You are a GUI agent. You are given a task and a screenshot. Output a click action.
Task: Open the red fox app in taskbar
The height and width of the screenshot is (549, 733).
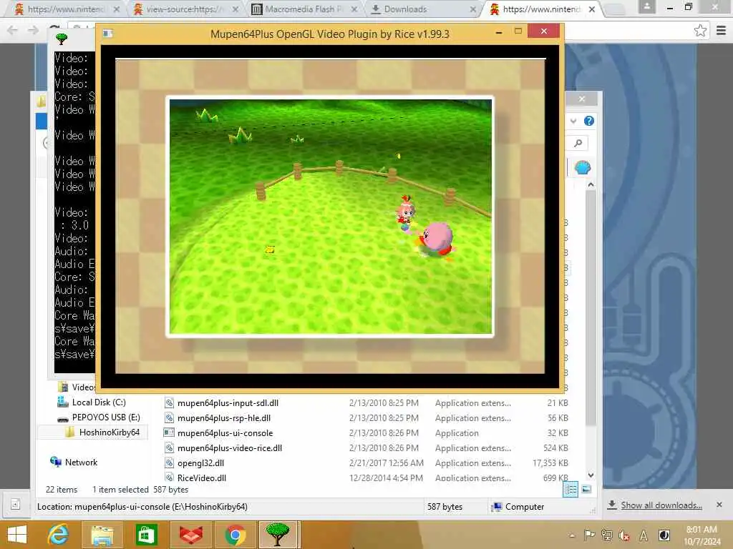click(x=190, y=535)
